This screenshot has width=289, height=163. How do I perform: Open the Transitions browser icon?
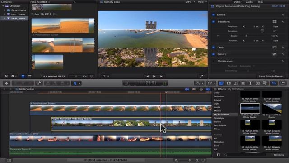(243, 83)
